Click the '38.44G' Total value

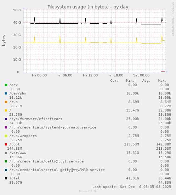pos(165,178)
